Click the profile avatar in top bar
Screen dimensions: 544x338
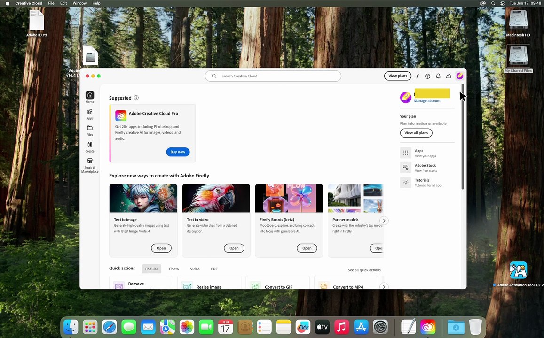click(460, 76)
